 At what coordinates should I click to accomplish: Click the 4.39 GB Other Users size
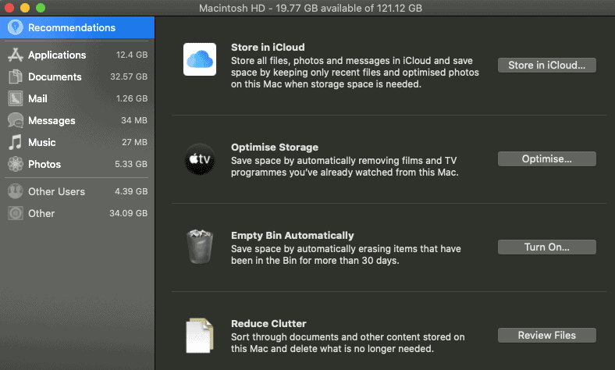point(131,191)
